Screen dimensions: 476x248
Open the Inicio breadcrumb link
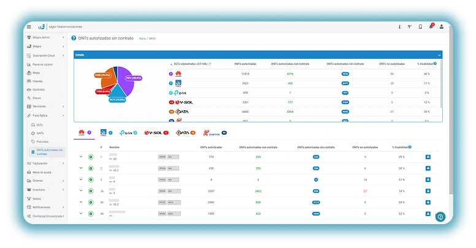click(x=142, y=39)
